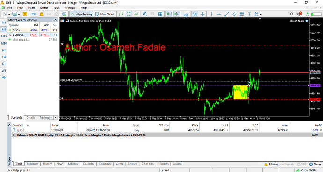Switch chart to bar chart type
Viewport: 323px width, 172px height.
(121, 14)
